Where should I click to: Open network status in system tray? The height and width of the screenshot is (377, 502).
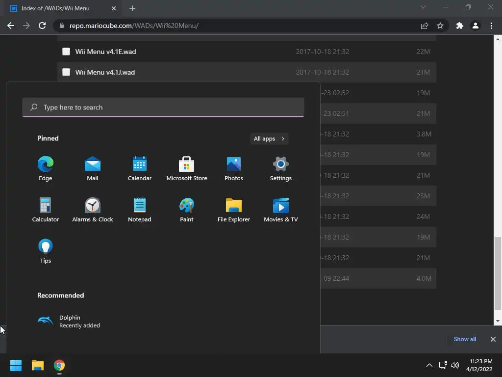click(443, 365)
